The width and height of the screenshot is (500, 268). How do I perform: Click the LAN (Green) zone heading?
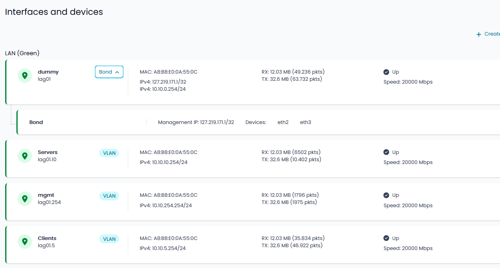pyautogui.click(x=22, y=53)
